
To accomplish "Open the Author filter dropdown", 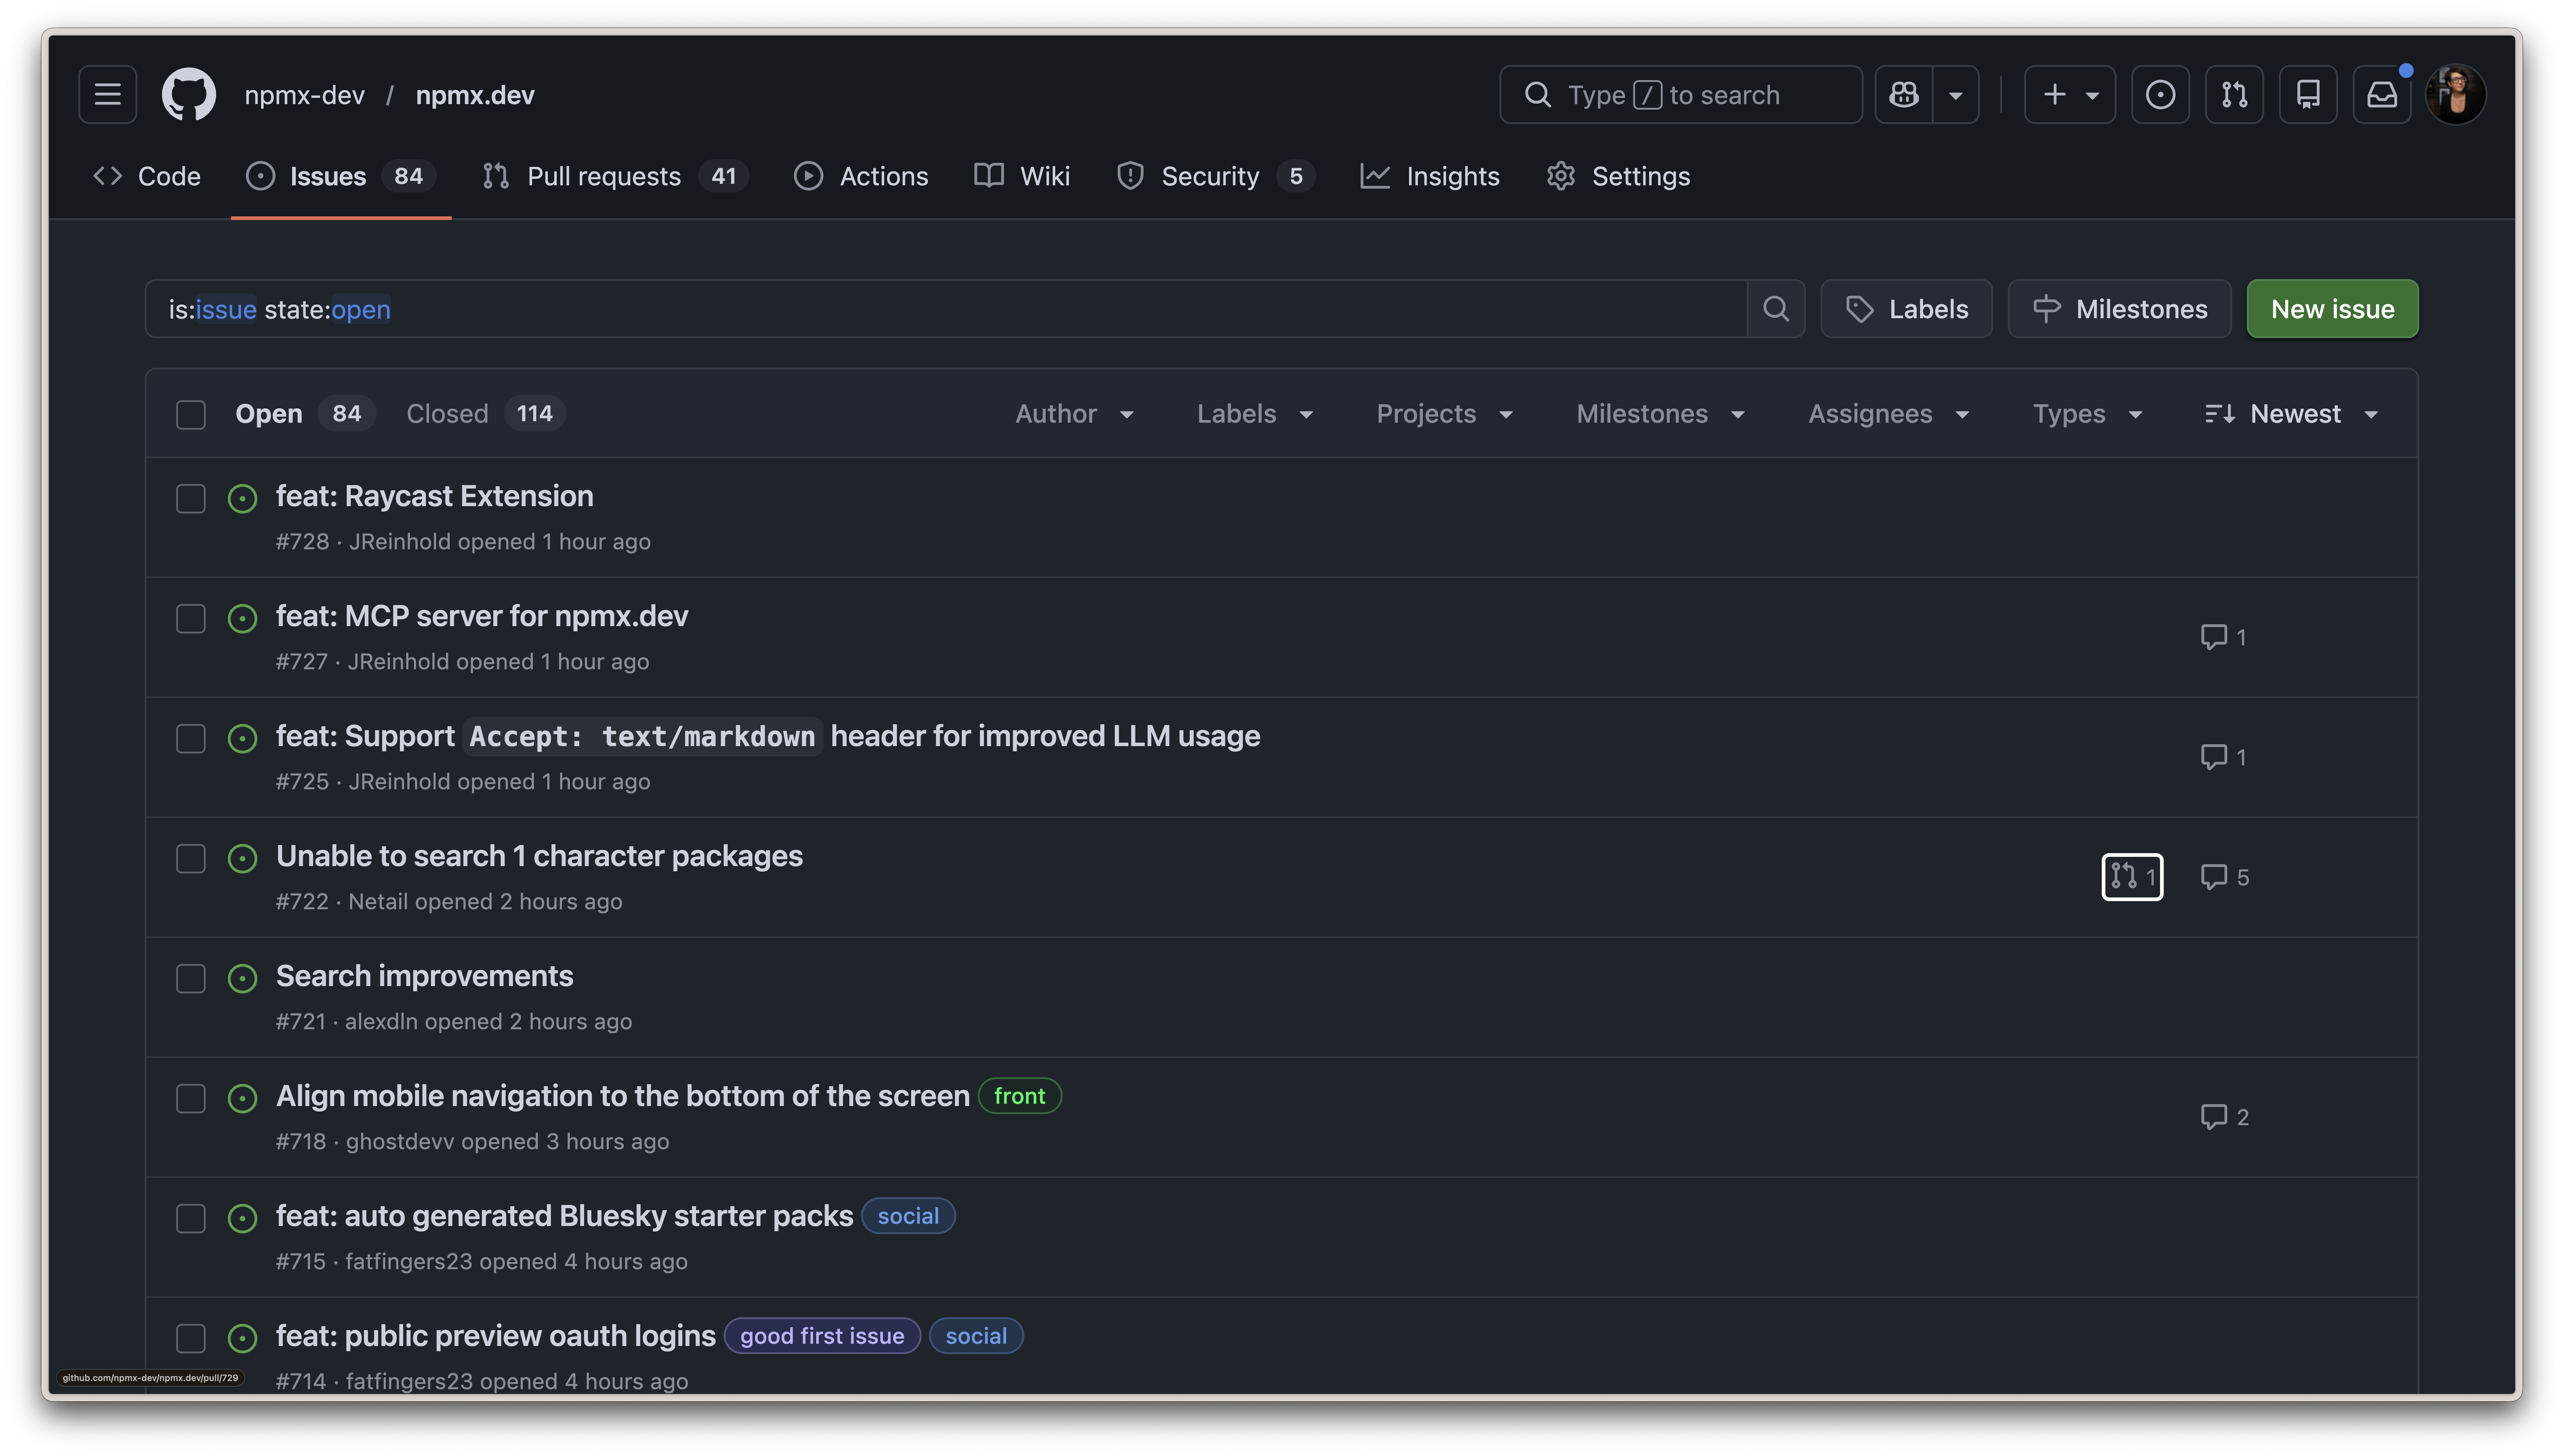I will pyautogui.click(x=1074, y=413).
